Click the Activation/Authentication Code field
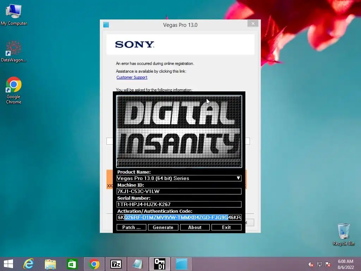This screenshot has width=361, height=271. click(179, 217)
